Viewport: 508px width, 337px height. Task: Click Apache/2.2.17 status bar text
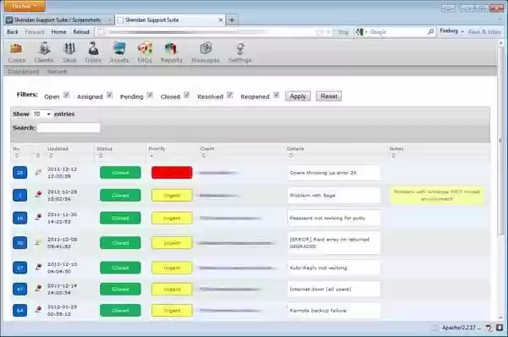(461, 328)
